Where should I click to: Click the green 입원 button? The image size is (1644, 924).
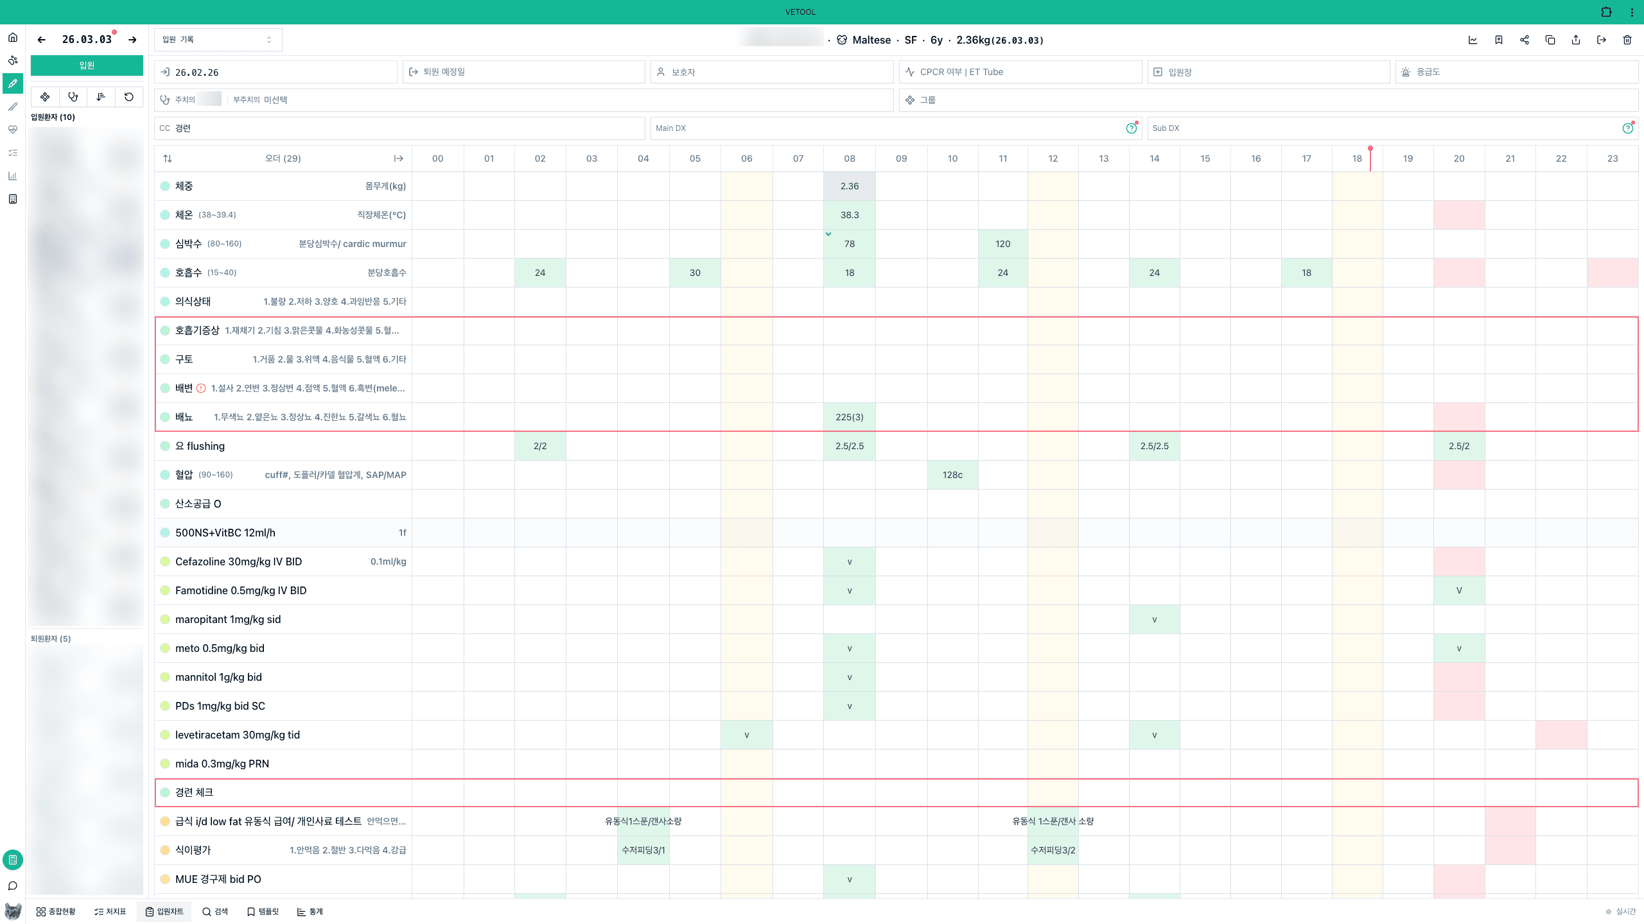tap(87, 65)
